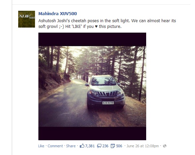195x155 pixels.
Task: Click the public globe privacy icon
Action: (x=165, y=146)
